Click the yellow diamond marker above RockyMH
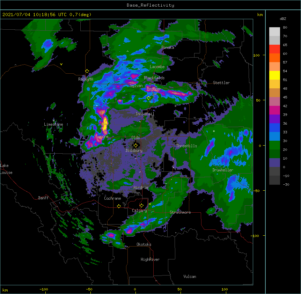 coord(87,71)
